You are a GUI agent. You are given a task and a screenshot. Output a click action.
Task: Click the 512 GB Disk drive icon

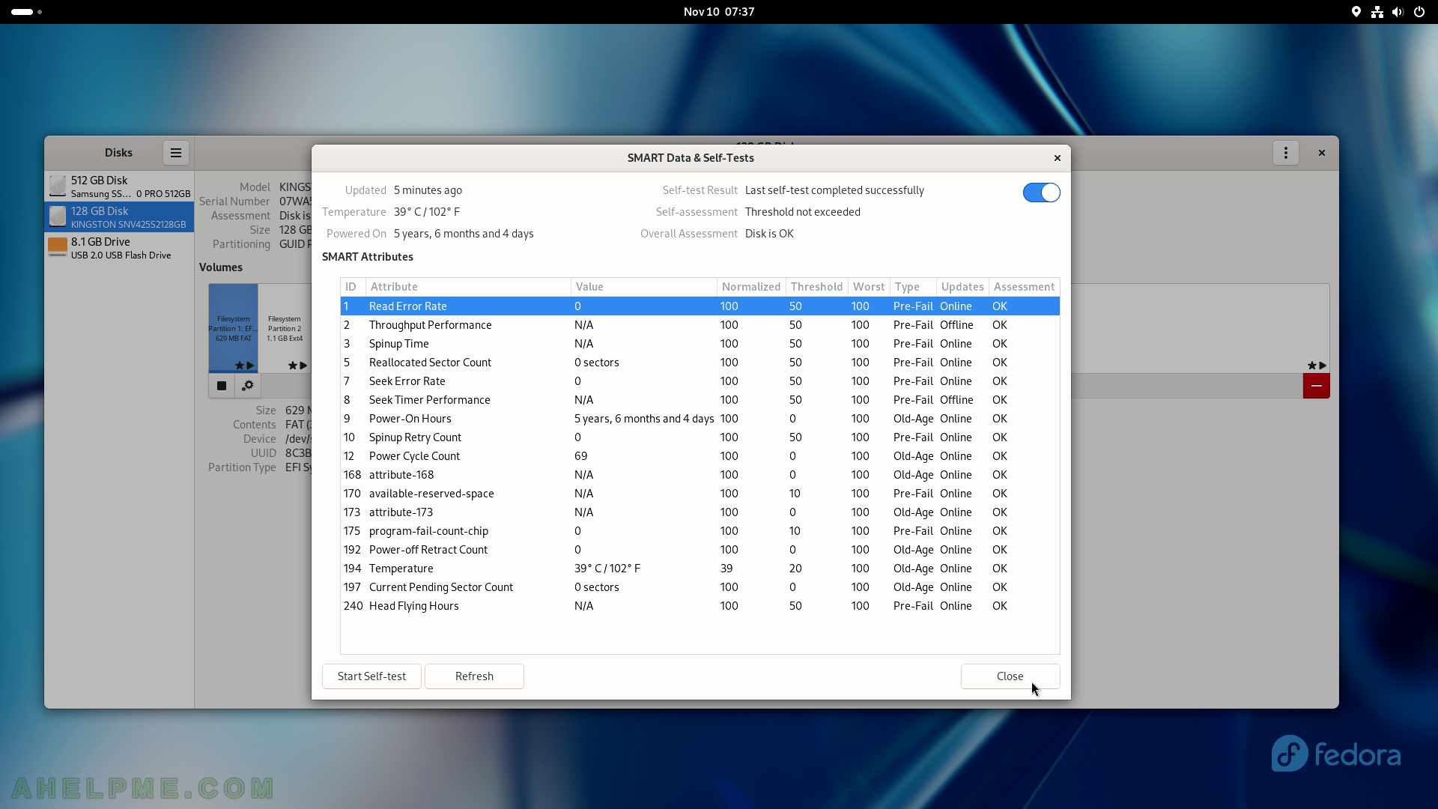58,187
